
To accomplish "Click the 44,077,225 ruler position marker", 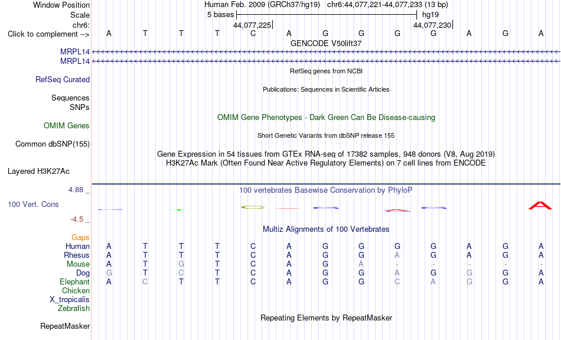I will pos(253,25).
